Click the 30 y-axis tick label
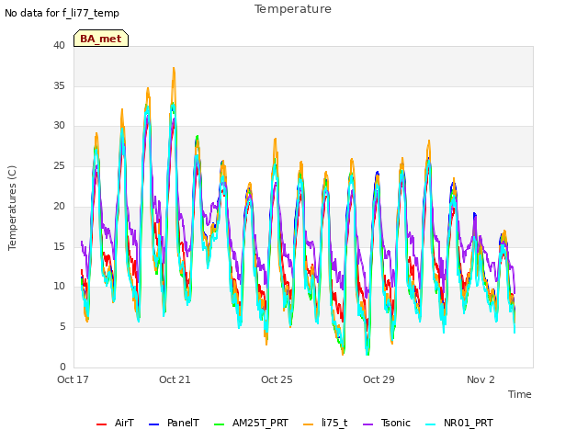Image resolution: width=588 pixels, height=441 pixels. pyautogui.click(x=59, y=126)
